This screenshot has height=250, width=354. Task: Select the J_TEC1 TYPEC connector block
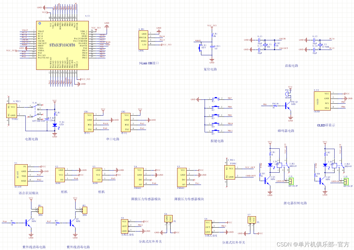point(230,173)
